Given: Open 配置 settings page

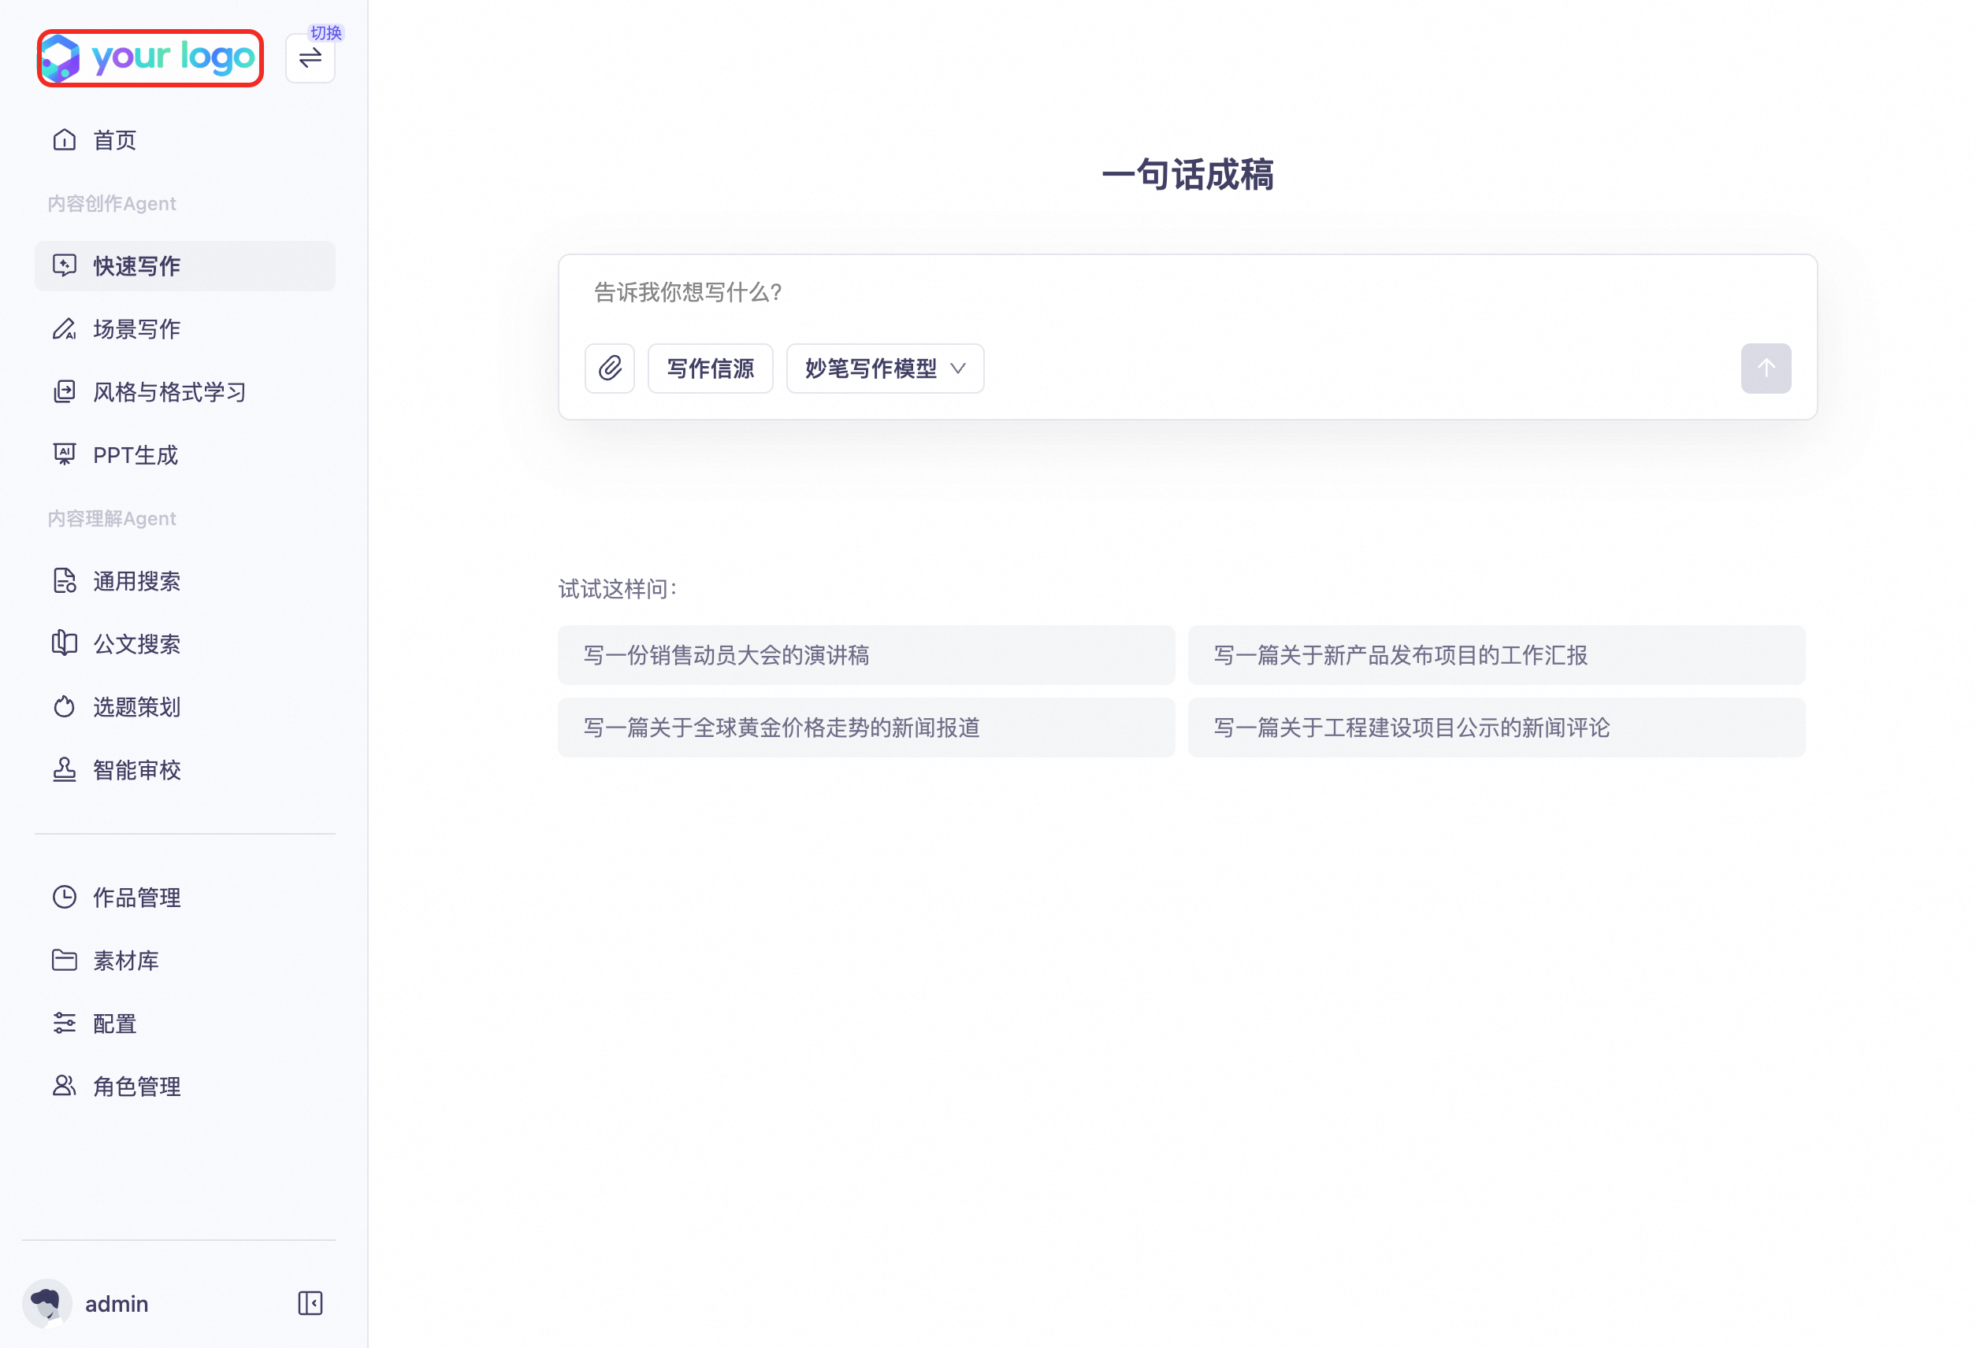Looking at the screenshot, I should pos(114,1024).
